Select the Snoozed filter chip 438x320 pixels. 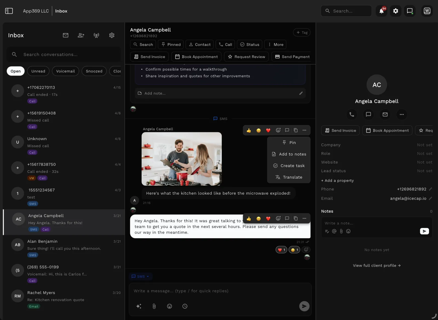[x=94, y=71]
